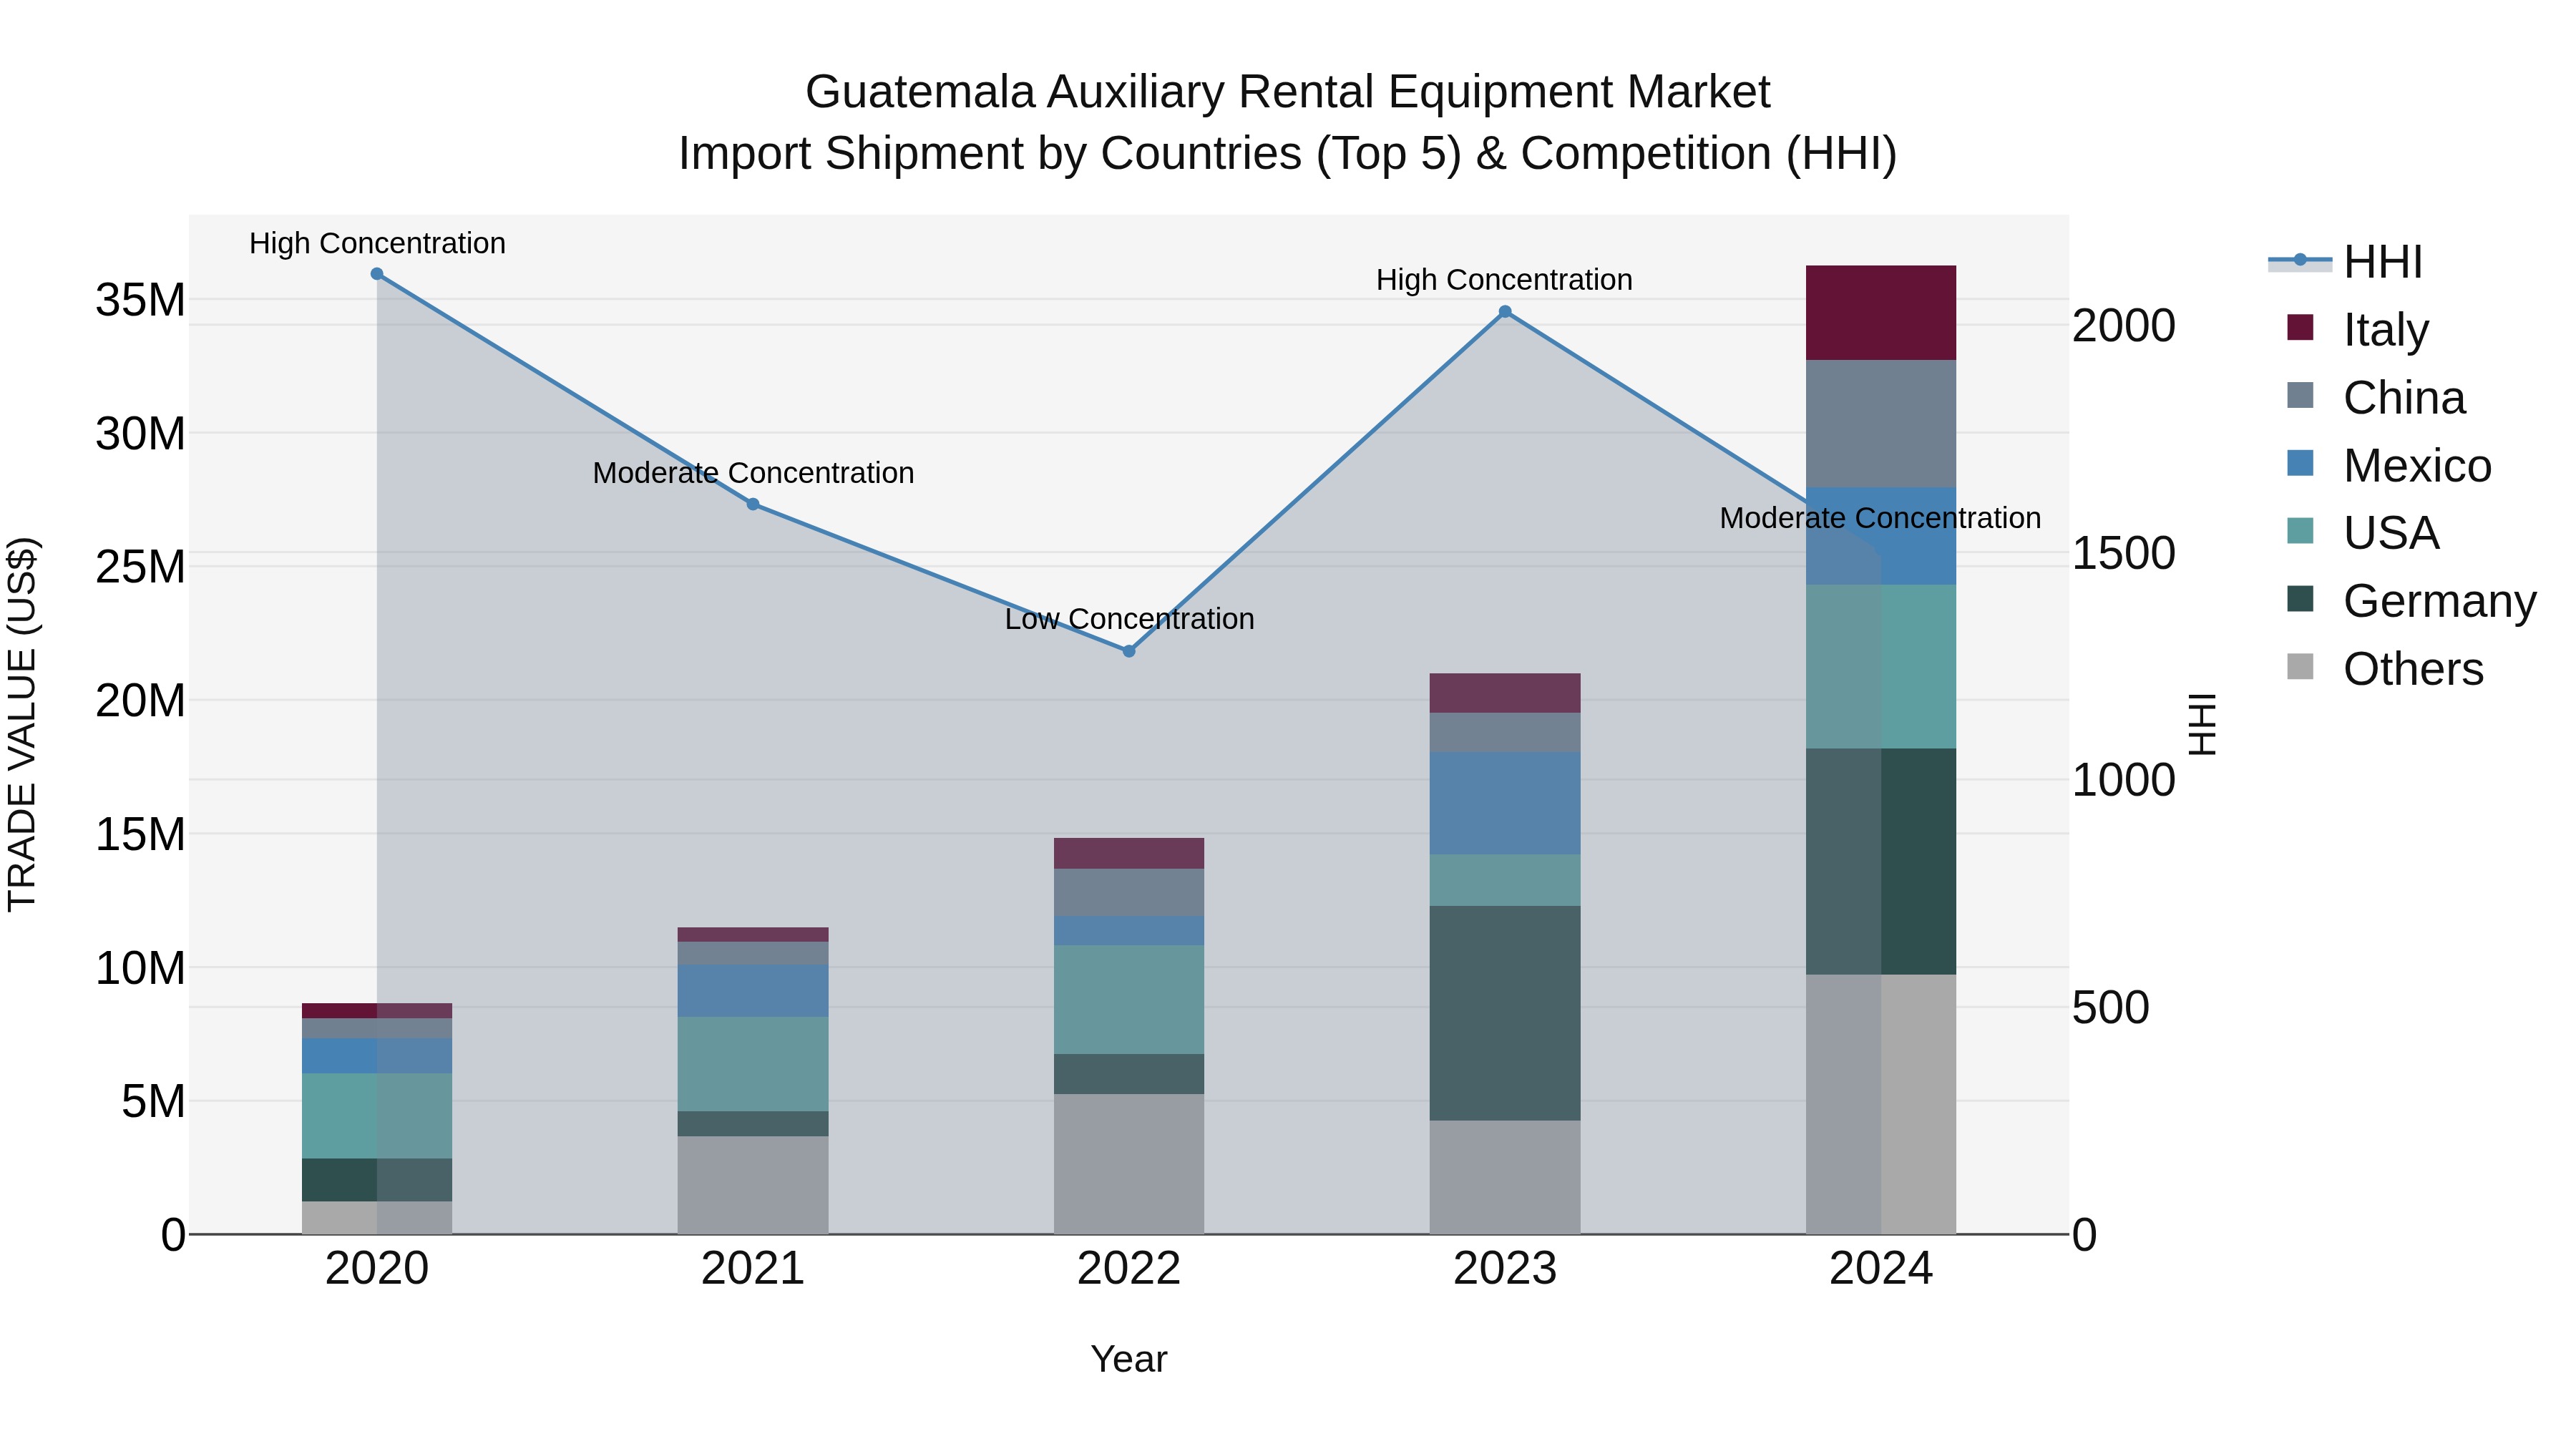Click the 2024 Moderate Concentration annotation

pyautogui.click(x=1881, y=519)
